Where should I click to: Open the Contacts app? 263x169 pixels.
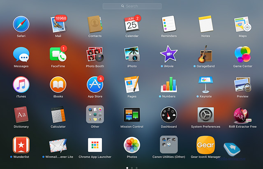coord(95,24)
